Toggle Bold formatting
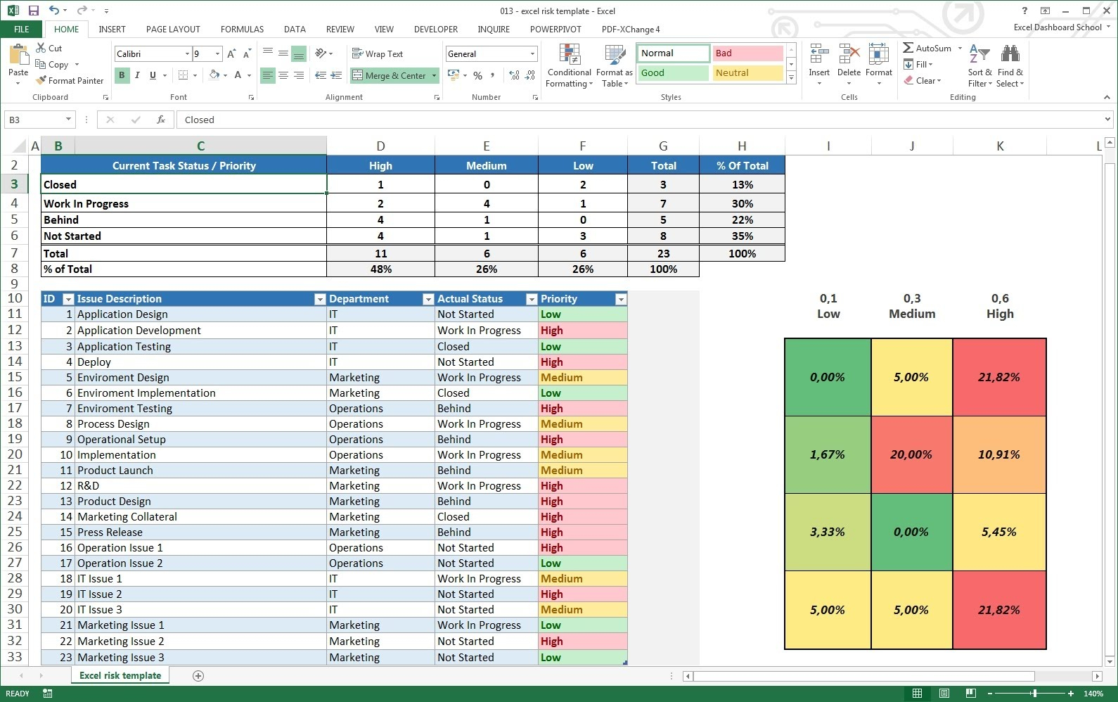Image resolution: width=1118 pixels, height=702 pixels. click(122, 75)
